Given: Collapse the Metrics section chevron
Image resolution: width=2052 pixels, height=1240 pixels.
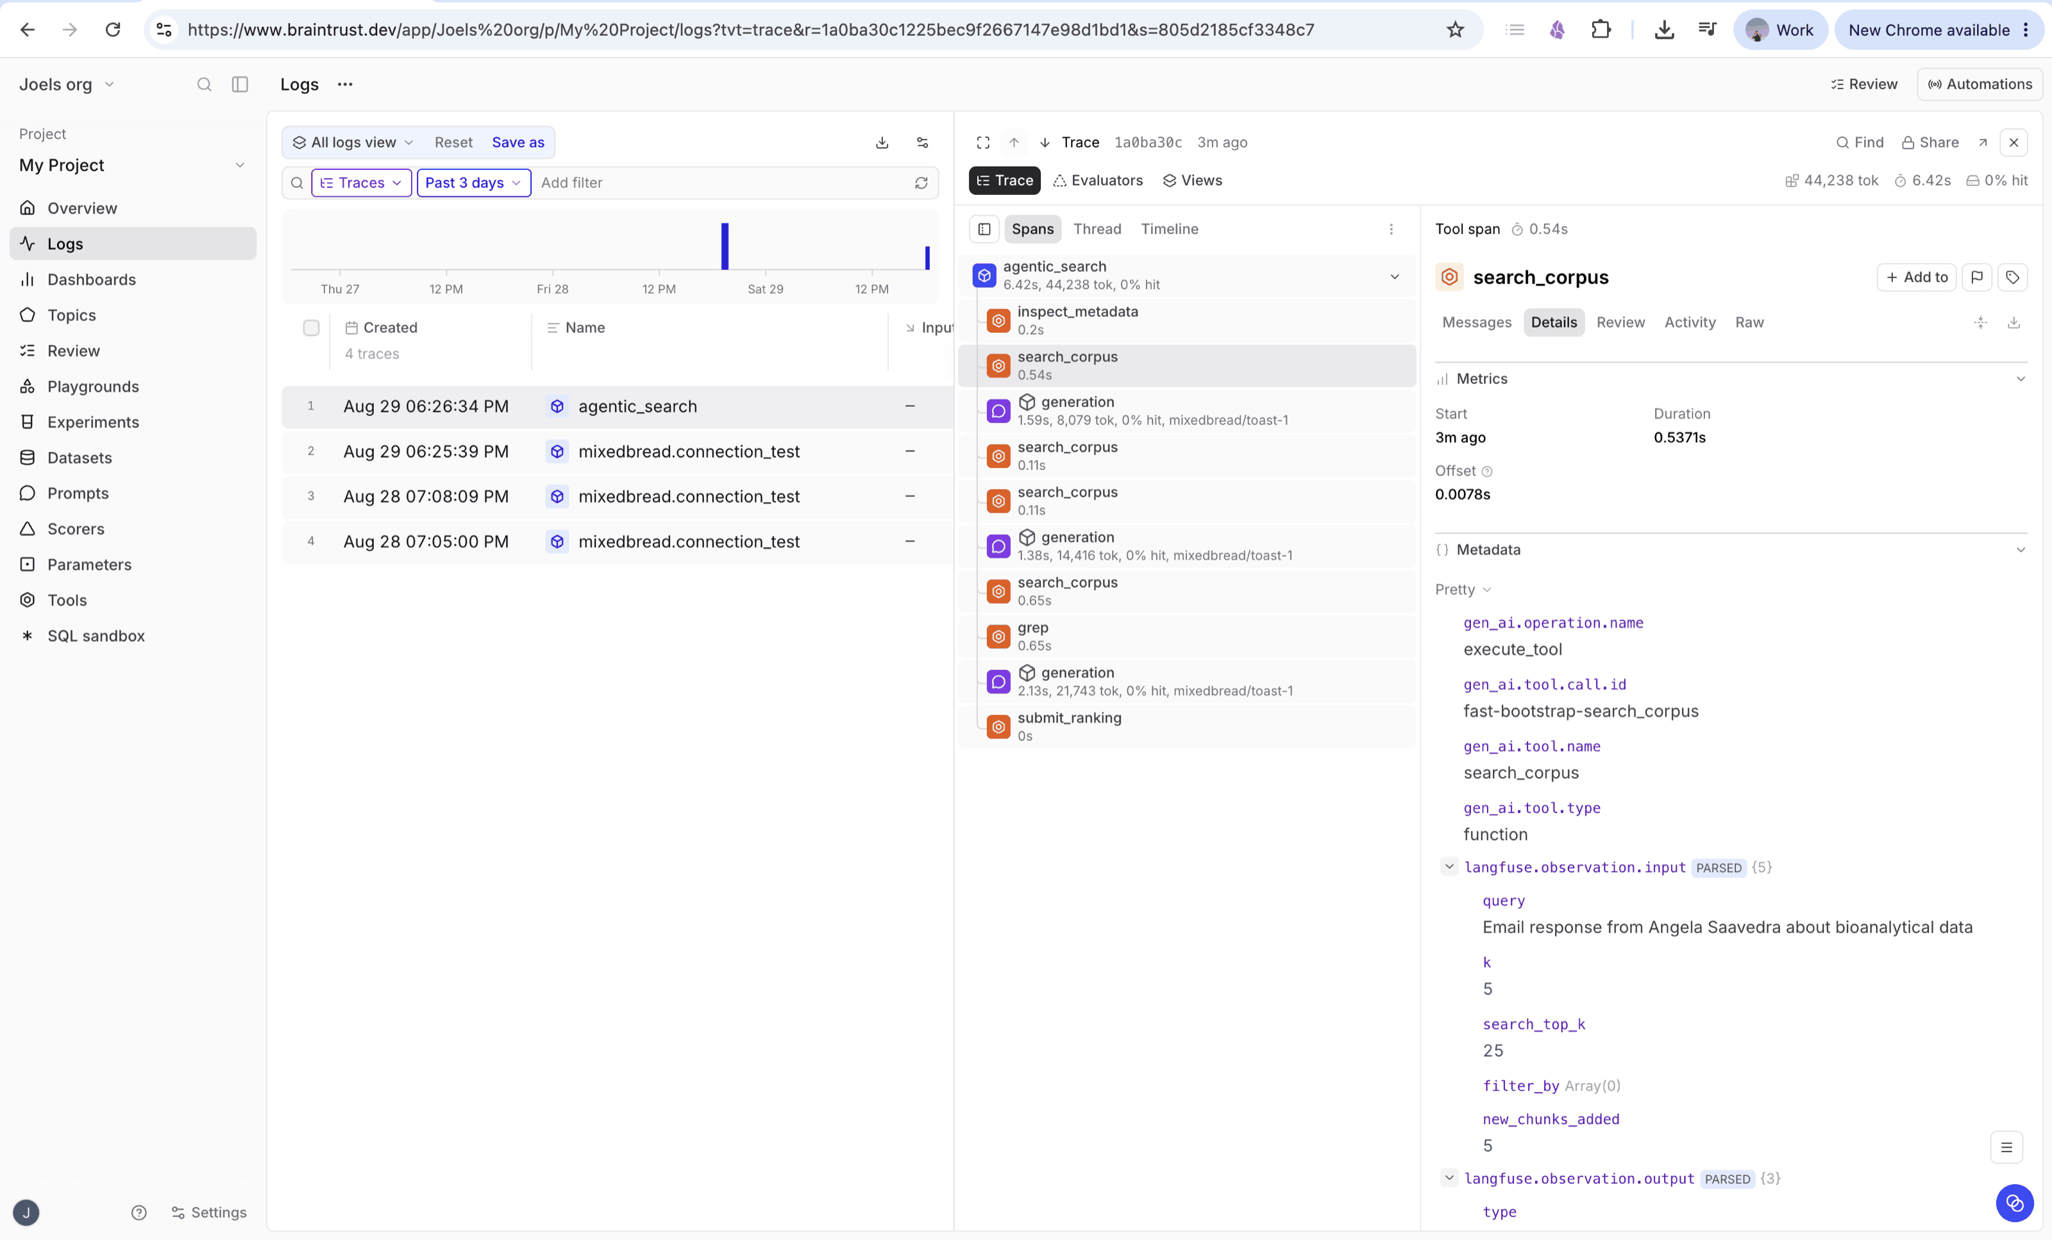Looking at the screenshot, I should tap(2021, 379).
